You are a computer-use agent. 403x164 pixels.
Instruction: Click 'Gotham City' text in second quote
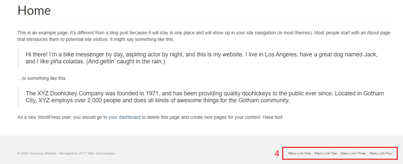[x=374, y=93]
